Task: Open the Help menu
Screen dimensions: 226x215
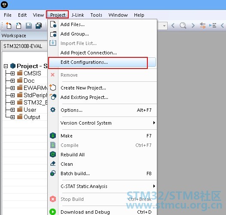Action: [139, 15]
